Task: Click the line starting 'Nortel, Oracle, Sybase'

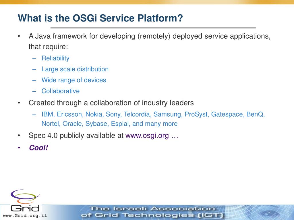Action: [x=109, y=124]
